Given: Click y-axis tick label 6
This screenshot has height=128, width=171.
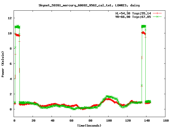Looking at the screenshot, I should (11, 64).
